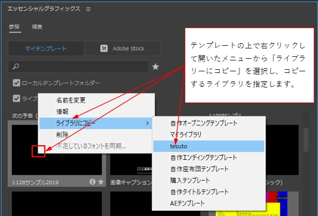
Task: Select 自作座布団テンプレート library
Action: pyautogui.click(x=209, y=169)
